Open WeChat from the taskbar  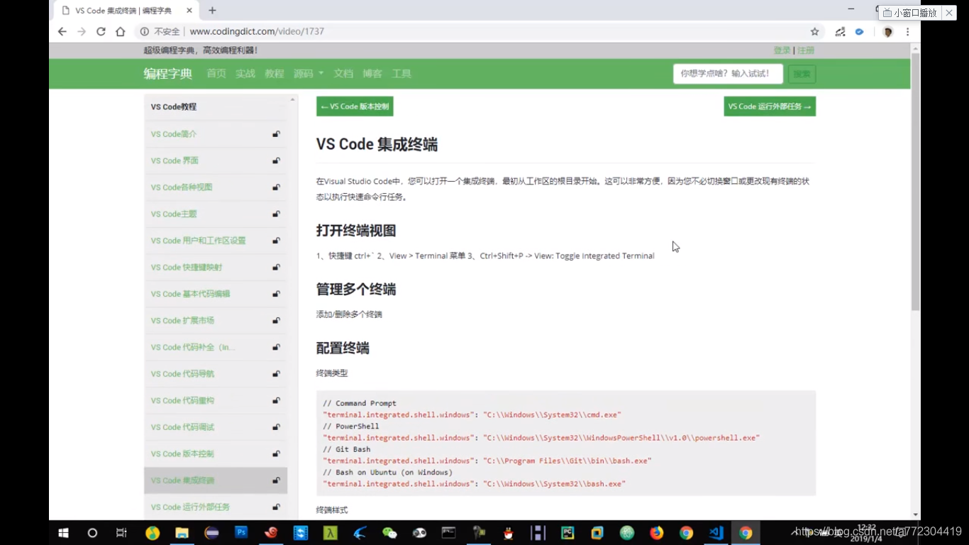tap(389, 533)
